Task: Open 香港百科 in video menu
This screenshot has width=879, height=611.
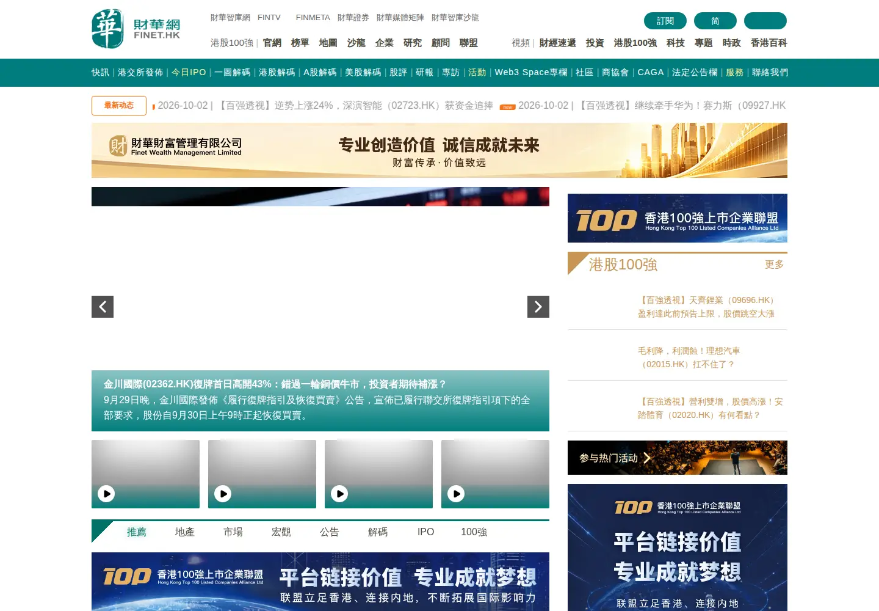Action: point(769,43)
